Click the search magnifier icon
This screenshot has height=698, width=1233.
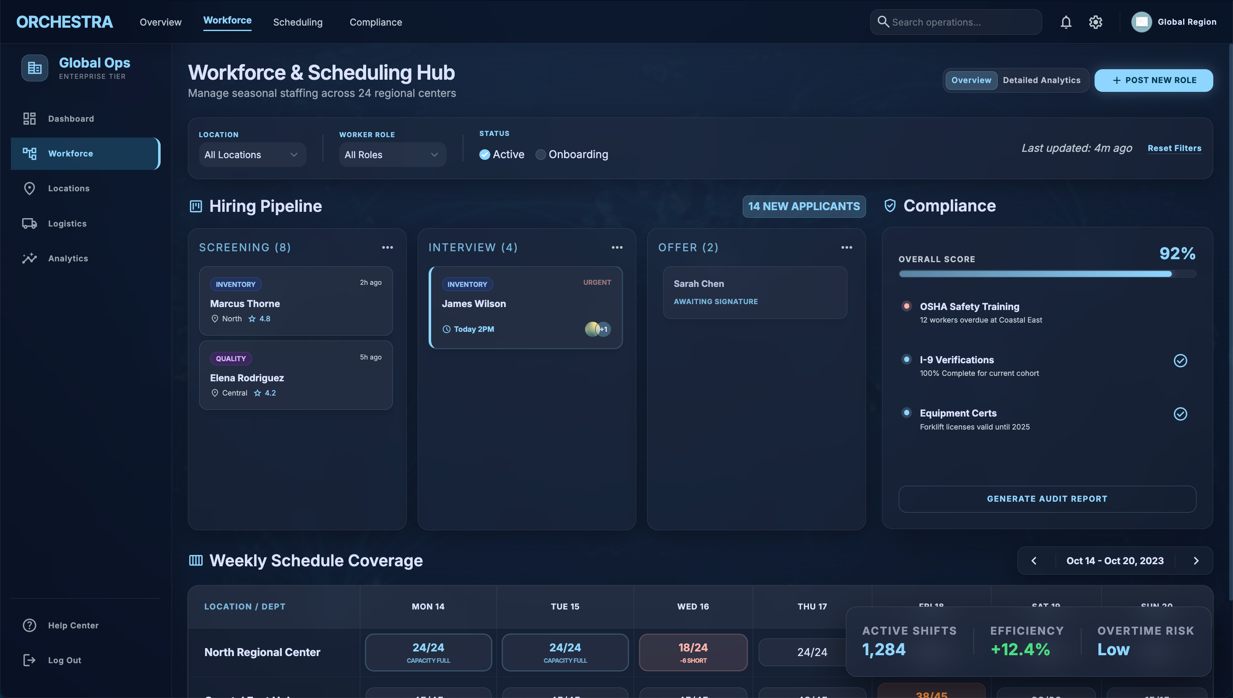pyautogui.click(x=883, y=21)
